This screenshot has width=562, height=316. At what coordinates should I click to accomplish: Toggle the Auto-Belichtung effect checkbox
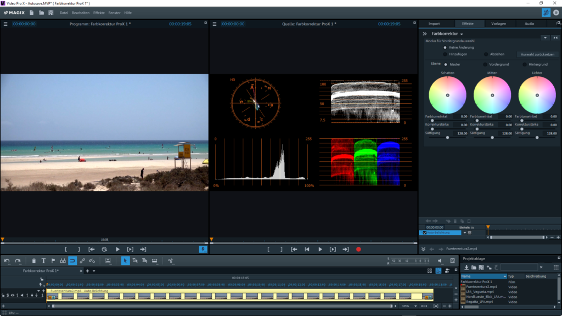pos(425,233)
